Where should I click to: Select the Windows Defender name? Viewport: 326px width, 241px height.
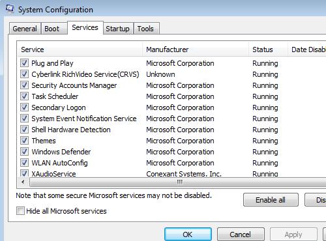pos(61,152)
